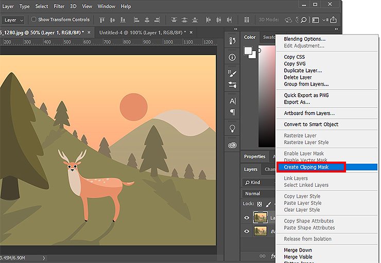The image size is (381, 263).
Task: Choose Duplicate Layer from context menu
Action: coord(327,71)
